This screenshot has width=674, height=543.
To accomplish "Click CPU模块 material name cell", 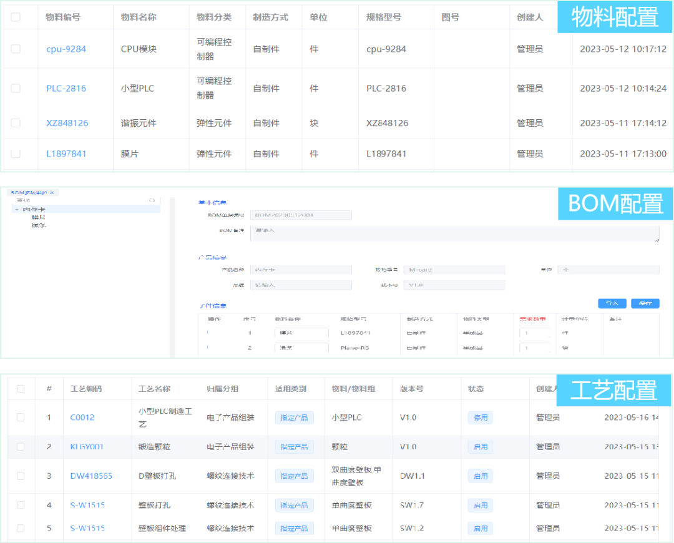I will [139, 49].
